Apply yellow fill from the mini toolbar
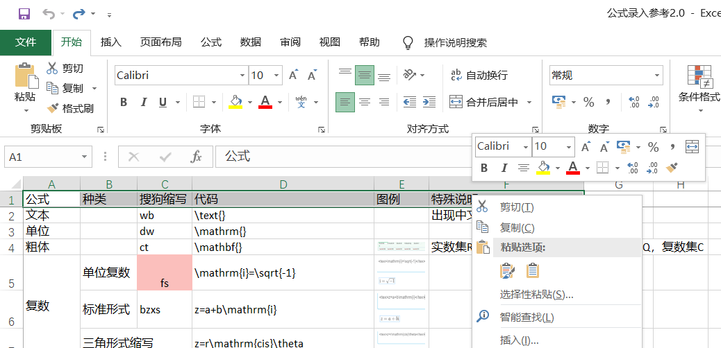 click(543, 168)
